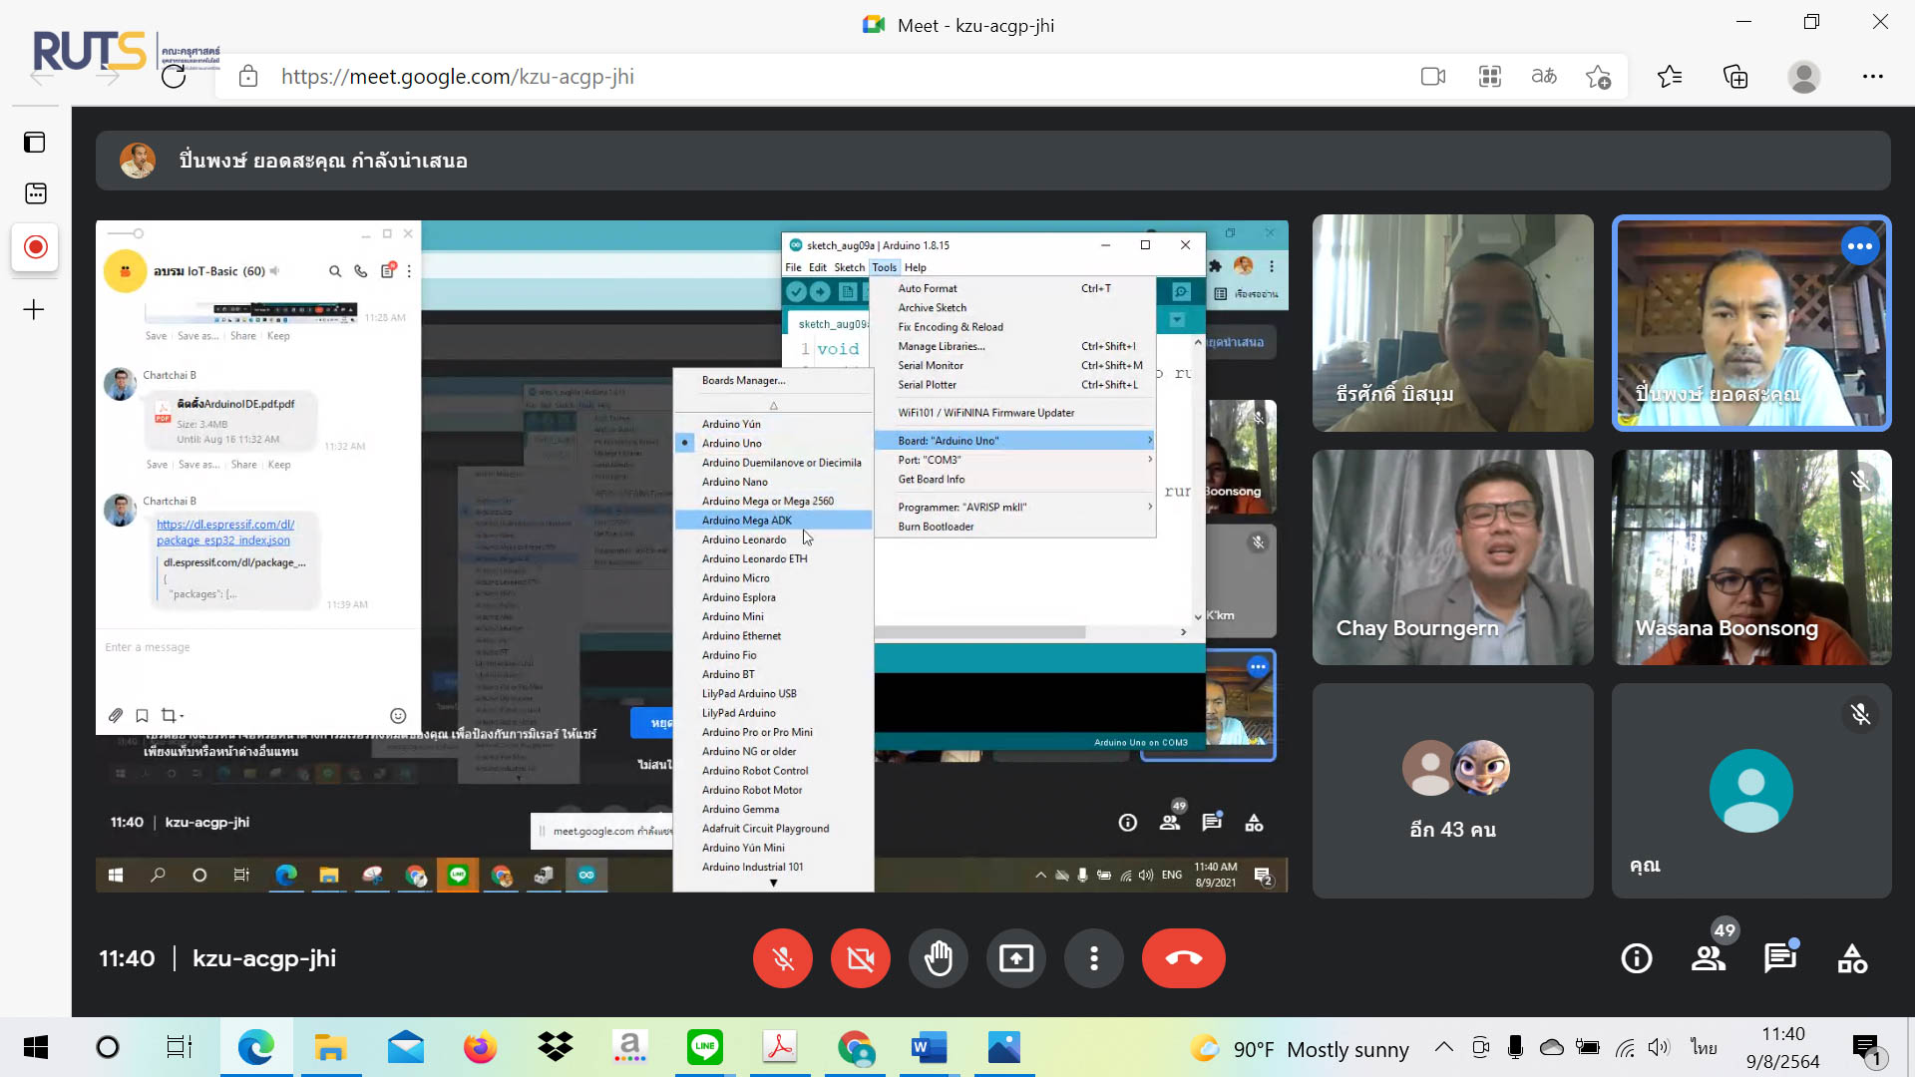
Task: Open Help menu in Arduino IDE
Action: pyautogui.click(x=916, y=267)
